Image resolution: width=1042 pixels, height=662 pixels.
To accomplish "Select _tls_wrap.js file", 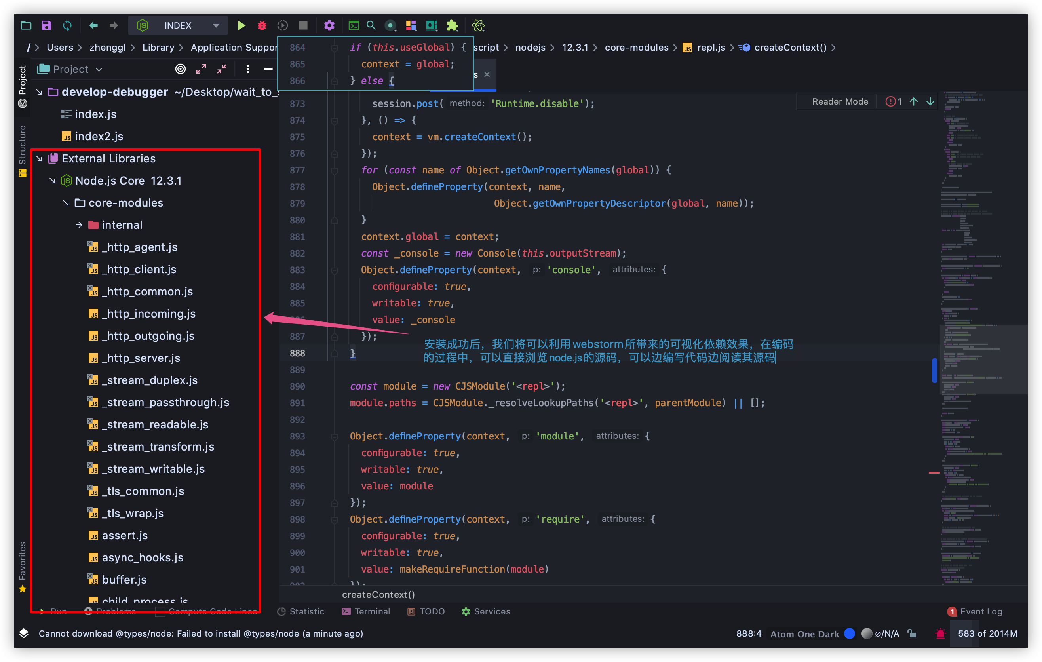I will coord(133,513).
